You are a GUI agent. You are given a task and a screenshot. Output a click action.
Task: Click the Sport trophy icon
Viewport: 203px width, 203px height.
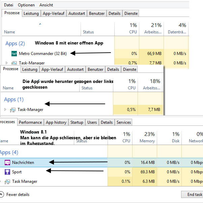(7, 172)
